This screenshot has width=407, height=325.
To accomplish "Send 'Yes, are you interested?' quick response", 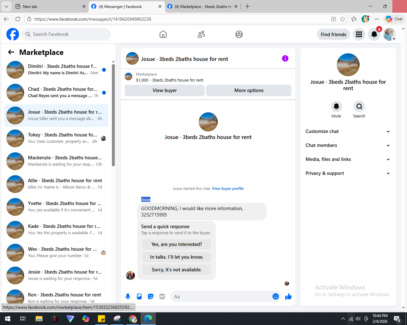I will pos(177,244).
